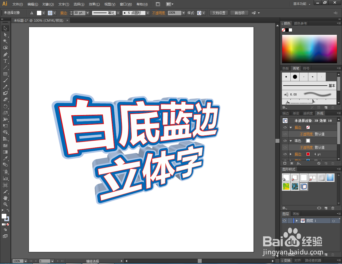
Task: Select the Selection tool
Action: tap(5, 28)
